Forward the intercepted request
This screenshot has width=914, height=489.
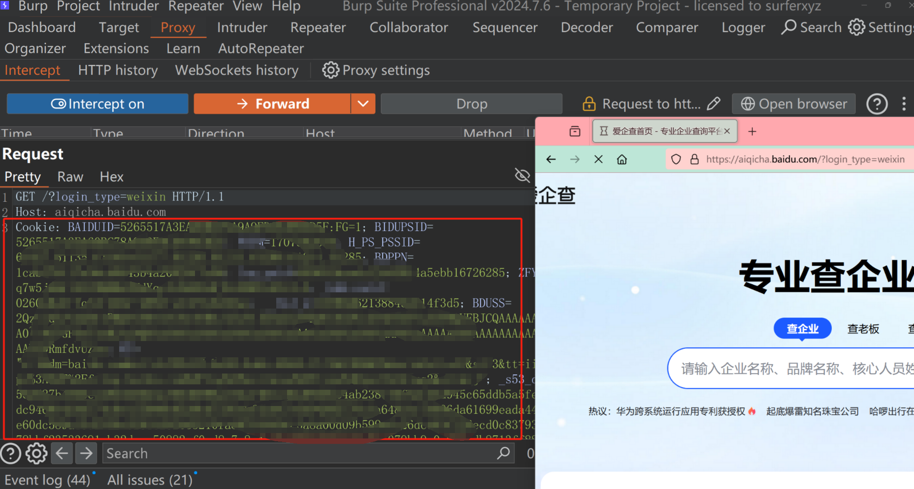[272, 104]
